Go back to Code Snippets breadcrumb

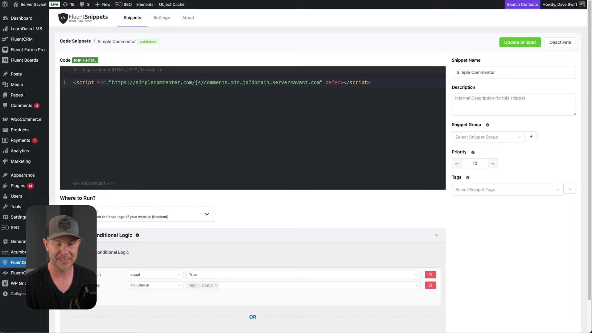(x=75, y=41)
